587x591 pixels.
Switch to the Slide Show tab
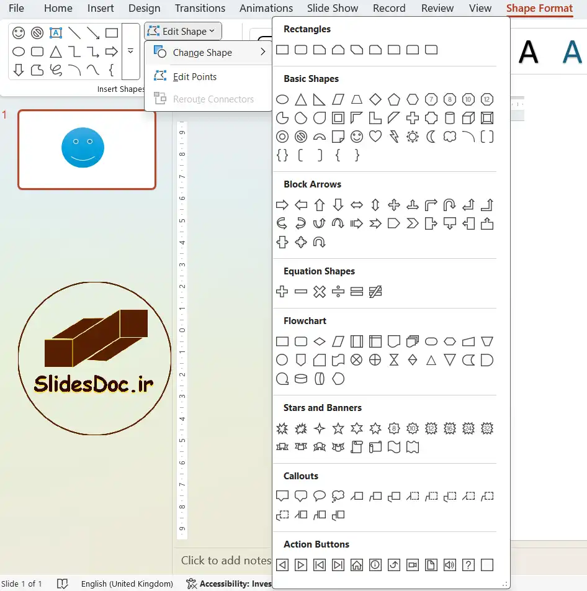(332, 8)
